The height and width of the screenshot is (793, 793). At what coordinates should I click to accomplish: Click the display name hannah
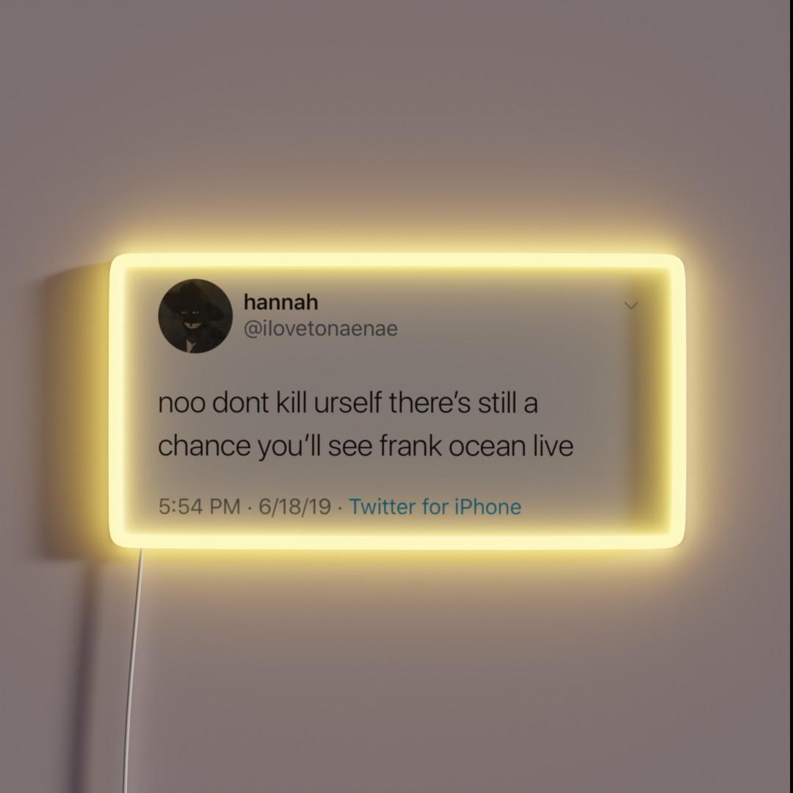(x=280, y=302)
